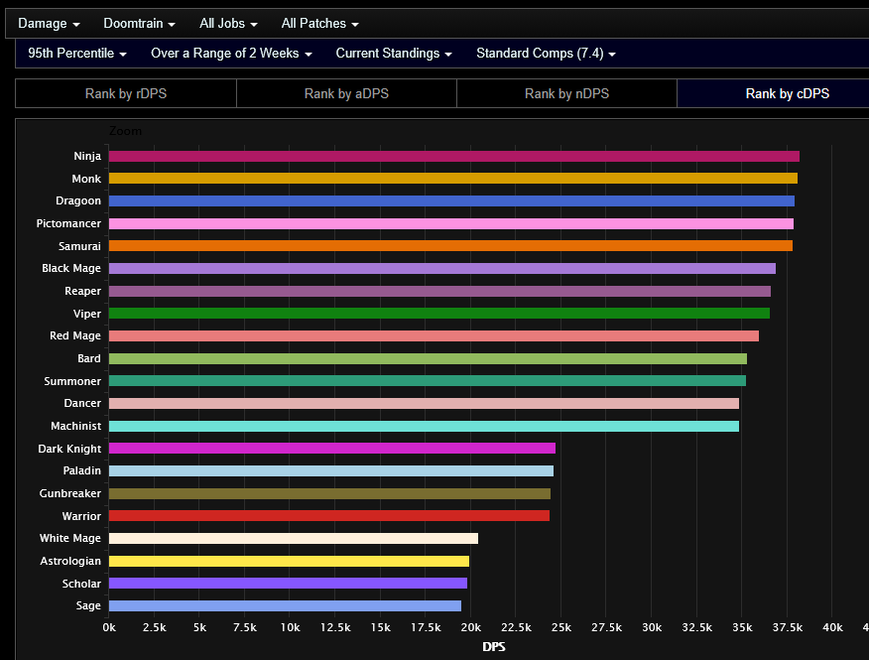
Task: Click the Sage bar
Action: [285, 605]
